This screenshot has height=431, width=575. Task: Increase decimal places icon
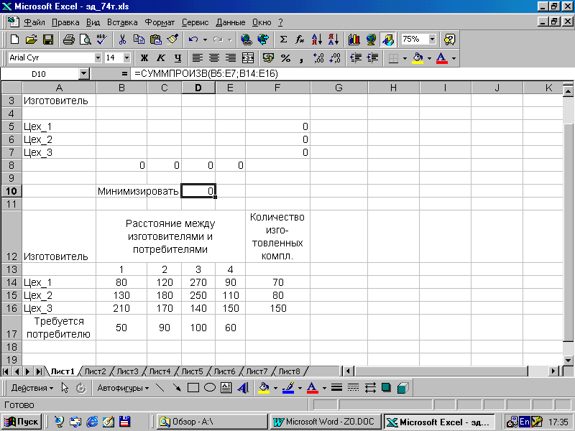[318, 58]
